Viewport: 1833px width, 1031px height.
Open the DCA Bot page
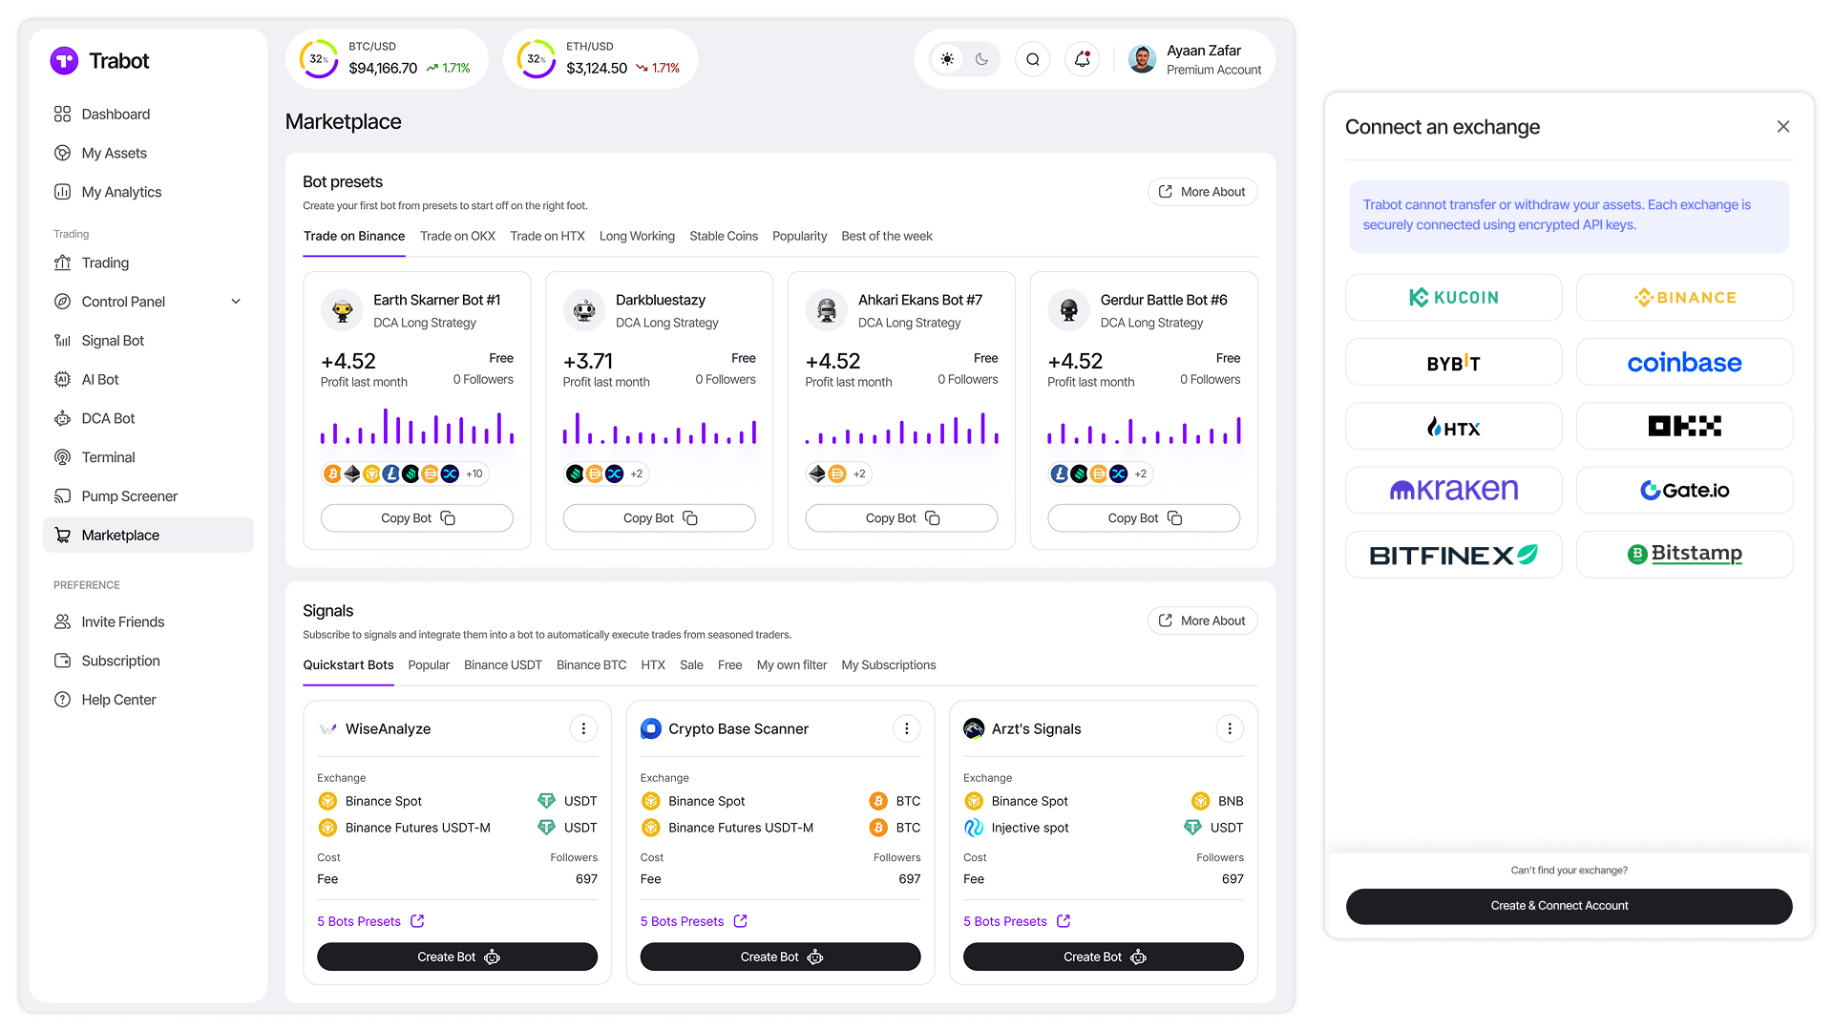[108, 418]
